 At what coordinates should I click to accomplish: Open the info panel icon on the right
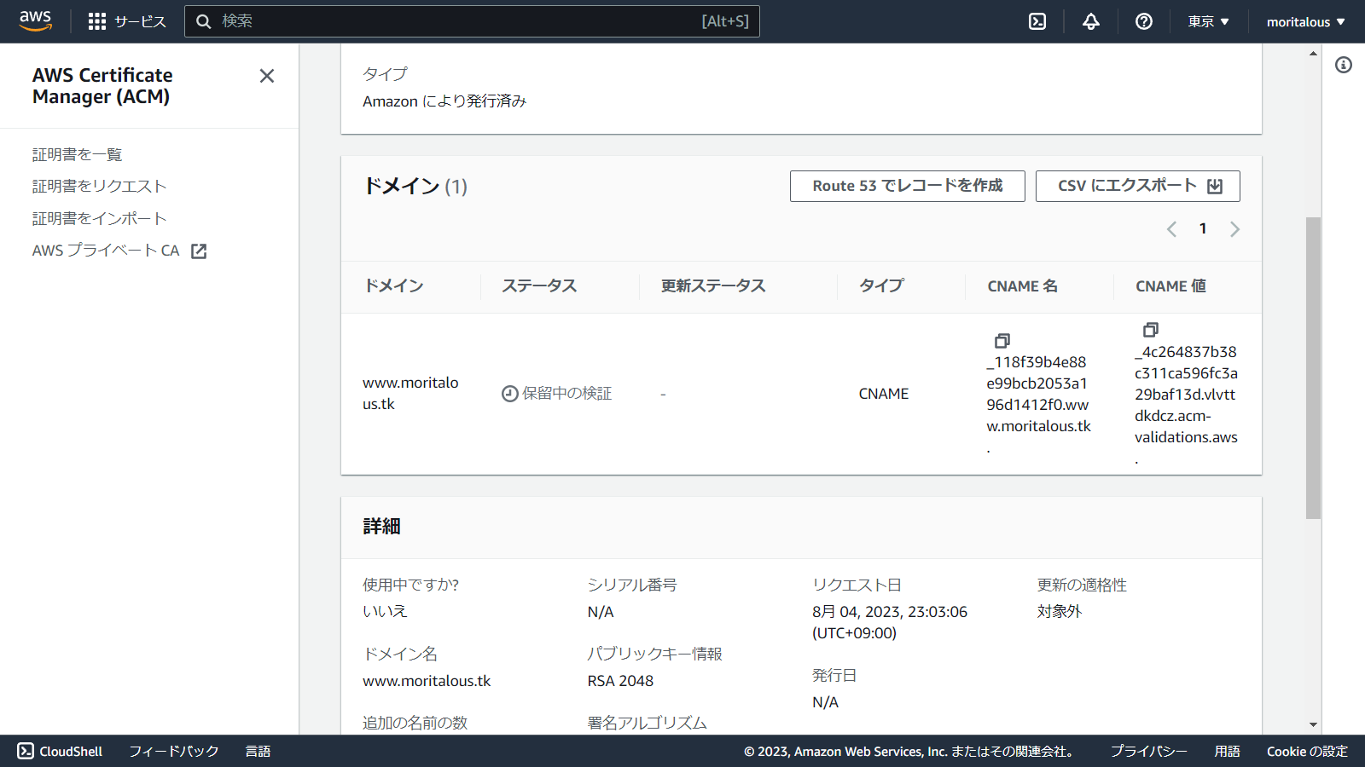coord(1345,64)
